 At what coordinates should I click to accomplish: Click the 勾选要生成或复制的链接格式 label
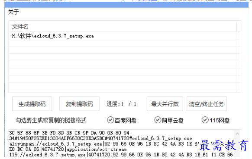tap(51, 120)
